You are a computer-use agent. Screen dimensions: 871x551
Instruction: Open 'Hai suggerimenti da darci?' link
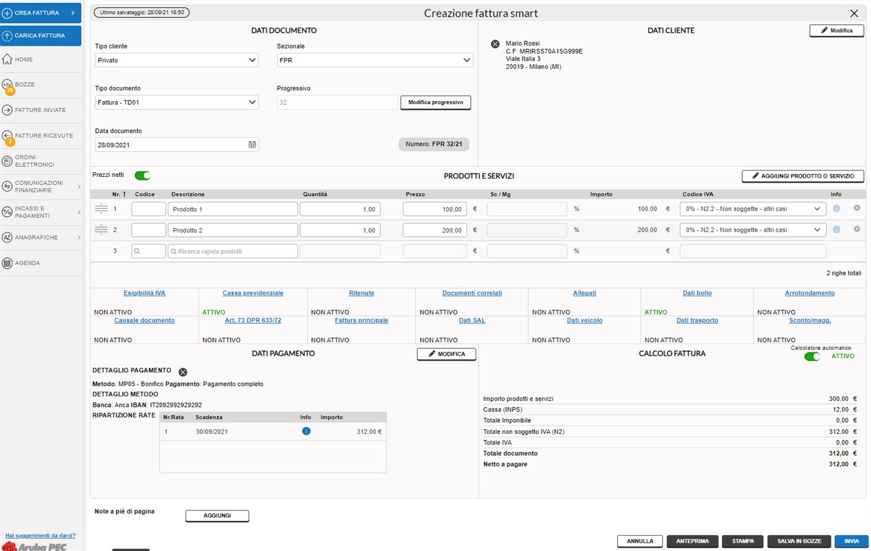click(40, 536)
